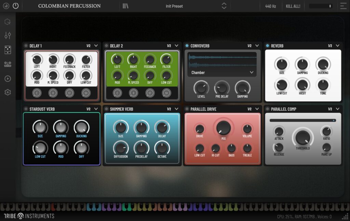Open the hamburger menu at top right
The width and height of the screenshot is (350, 221).
(343, 6)
